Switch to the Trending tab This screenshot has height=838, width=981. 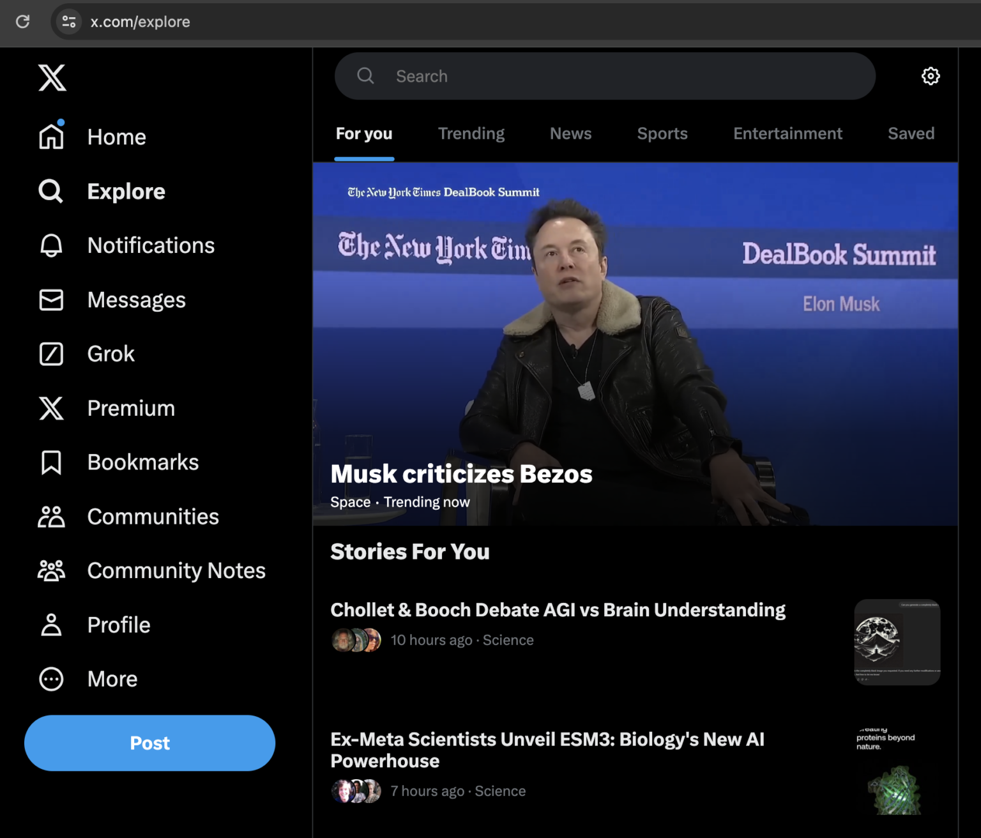point(471,133)
